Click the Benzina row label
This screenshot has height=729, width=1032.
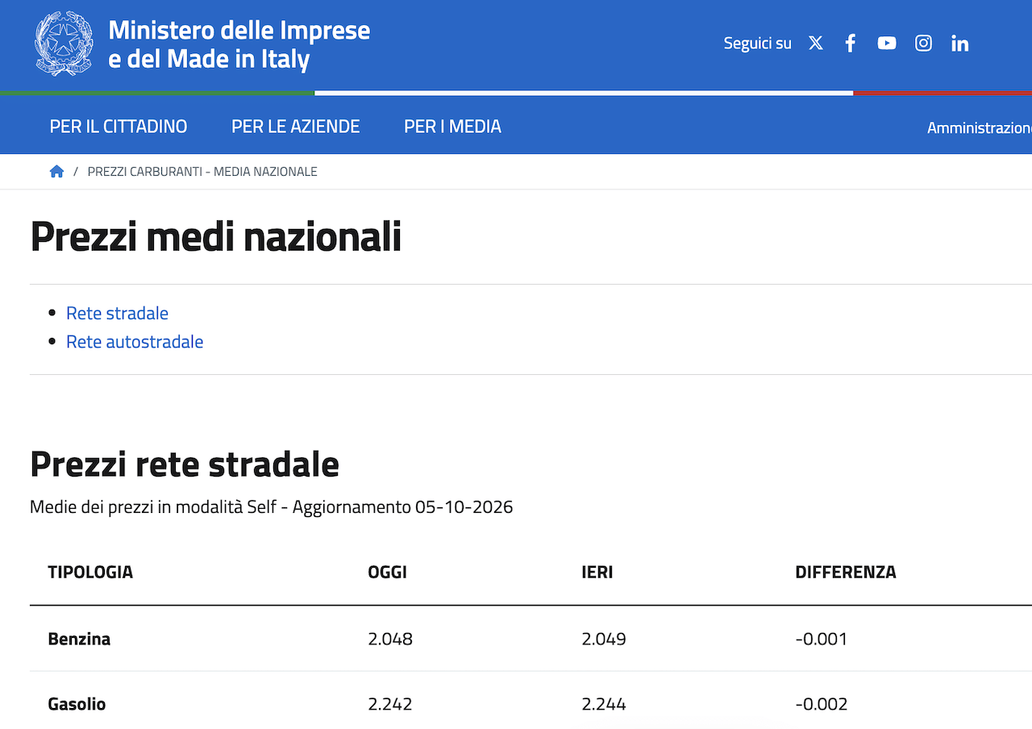tap(79, 639)
